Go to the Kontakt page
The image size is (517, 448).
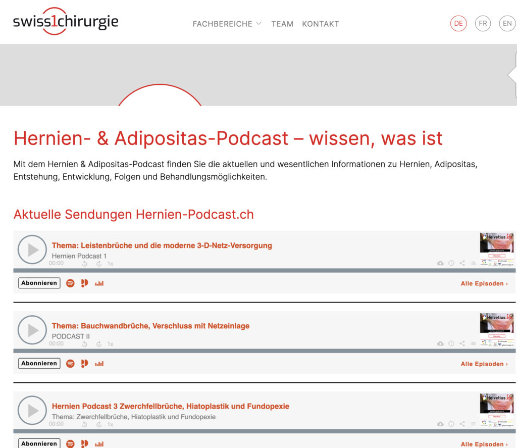320,24
